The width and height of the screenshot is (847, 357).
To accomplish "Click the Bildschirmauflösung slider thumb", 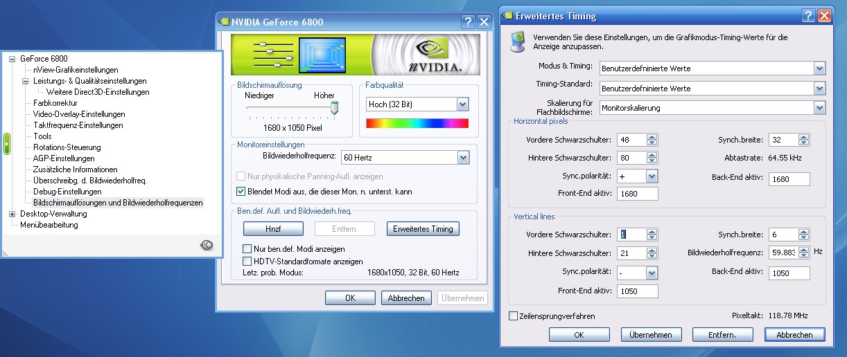I will 334,108.
